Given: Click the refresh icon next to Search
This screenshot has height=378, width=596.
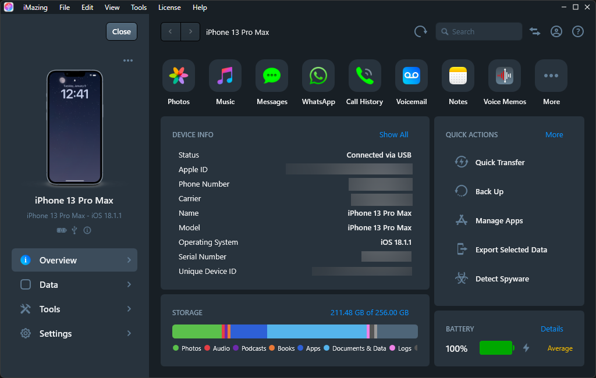Looking at the screenshot, I should (x=420, y=31).
